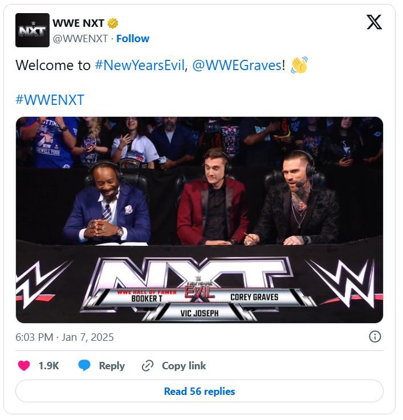Open the #NewYearsEvil hashtag
Image resolution: width=403 pixels, height=420 pixels.
coord(140,66)
